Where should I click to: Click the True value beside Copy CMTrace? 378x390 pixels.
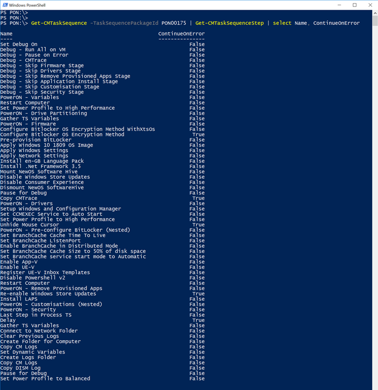198,199
